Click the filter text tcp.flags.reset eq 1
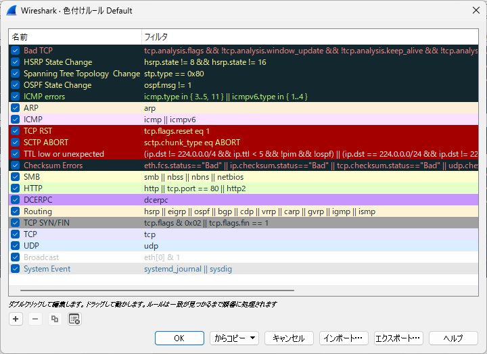The height and width of the screenshot is (354, 487). point(177,131)
